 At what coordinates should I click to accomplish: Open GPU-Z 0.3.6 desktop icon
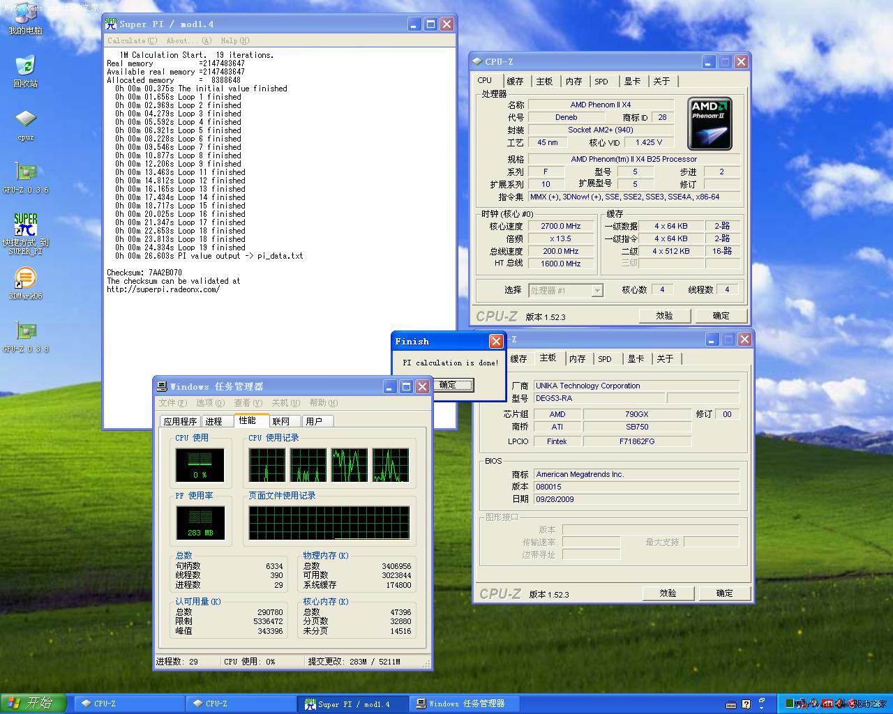pos(25,173)
